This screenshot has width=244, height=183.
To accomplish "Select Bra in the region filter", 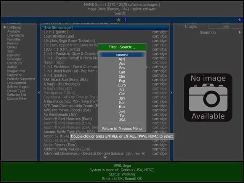I will click(x=122, y=68).
